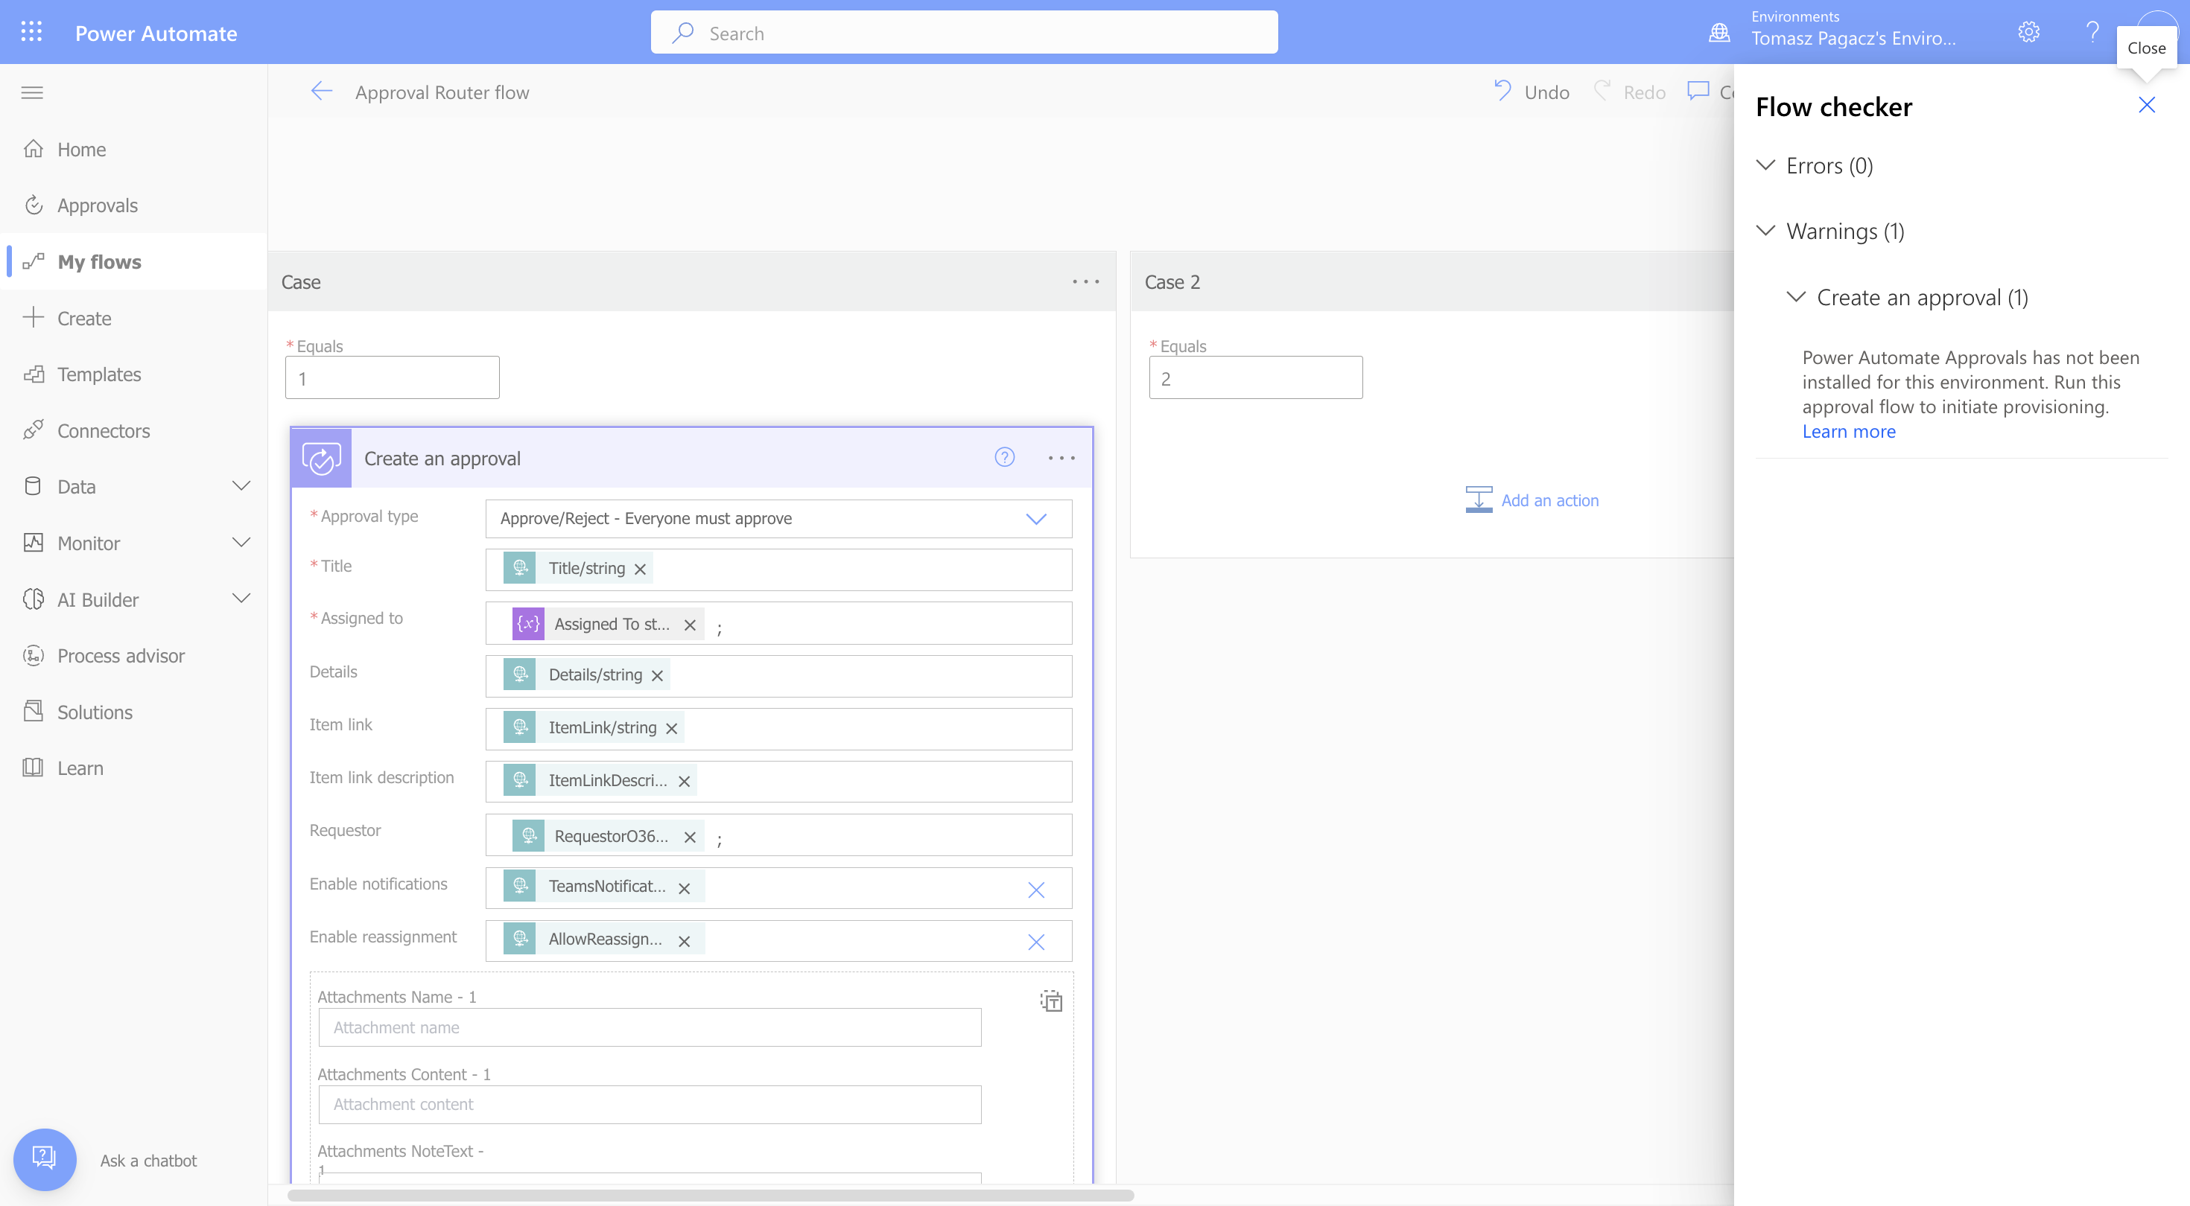
Task: Open the Help question mark icon
Action: (x=2092, y=32)
